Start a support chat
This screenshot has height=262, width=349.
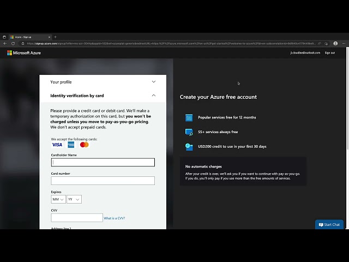pos(329,224)
